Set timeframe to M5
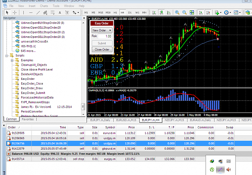This screenshot has width=252, height=175. [x=94, y=12]
